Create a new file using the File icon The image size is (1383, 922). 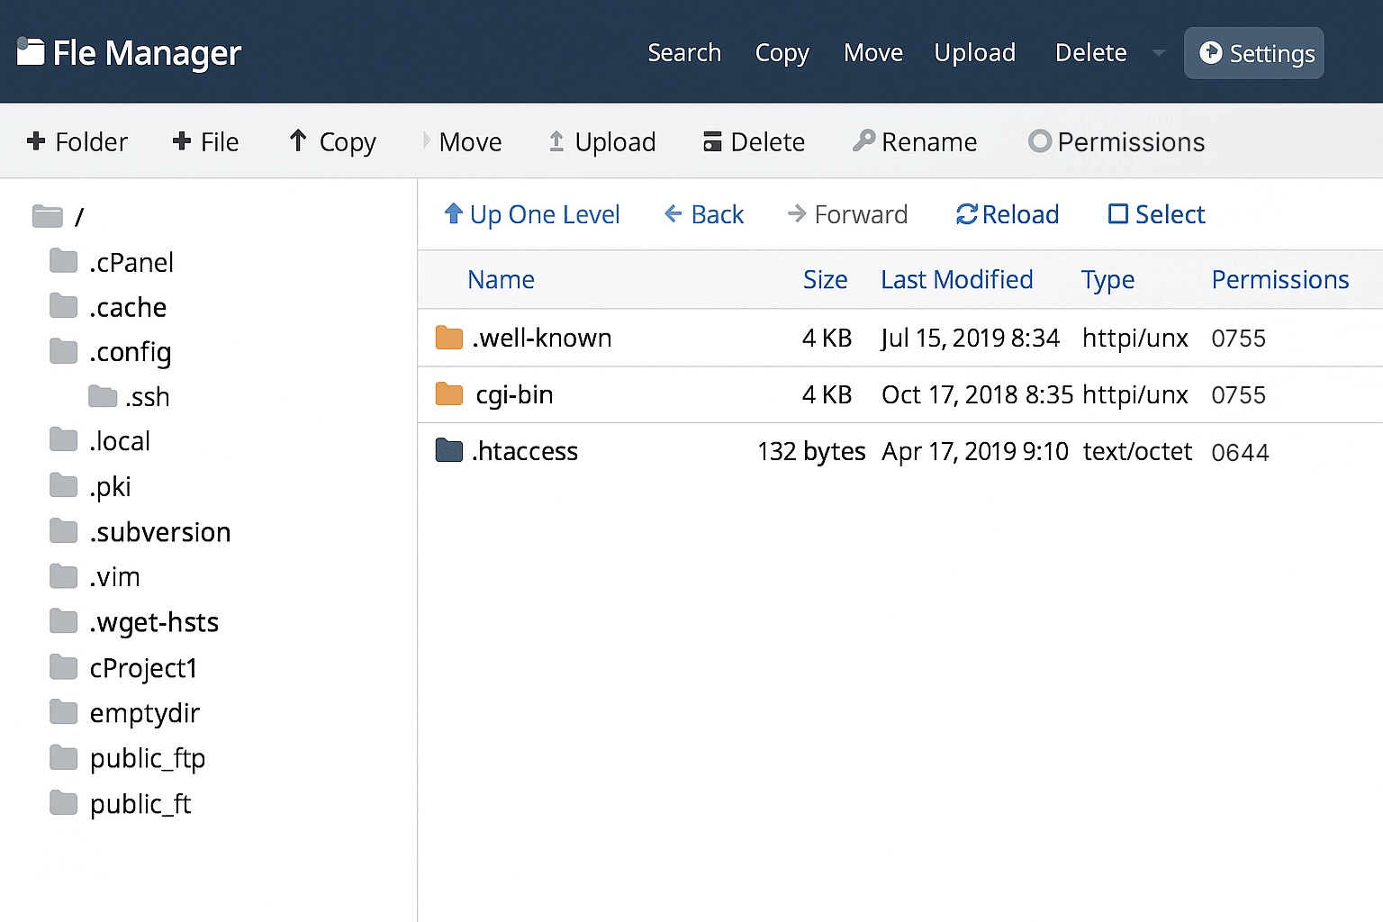[204, 141]
